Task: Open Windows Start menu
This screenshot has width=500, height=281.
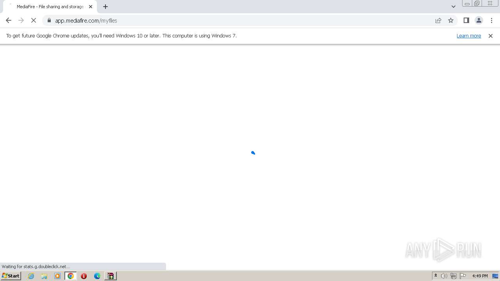Action: point(11,276)
